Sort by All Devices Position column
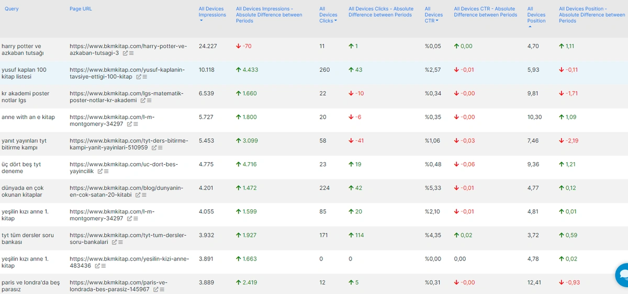The width and height of the screenshot is (628, 294). [536, 15]
